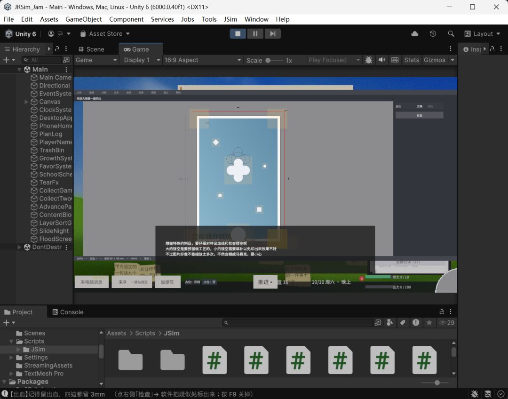Click the cache server icon in status bar
Image resolution: width=508 pixels, height=399 pixels.
click(x=488, y=394)
